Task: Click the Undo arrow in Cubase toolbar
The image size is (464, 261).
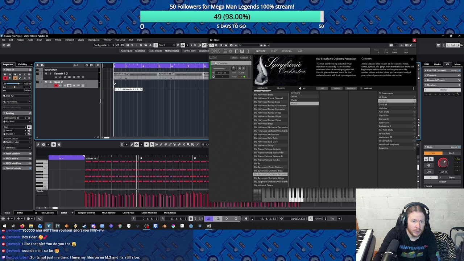Action: (4, 45)
